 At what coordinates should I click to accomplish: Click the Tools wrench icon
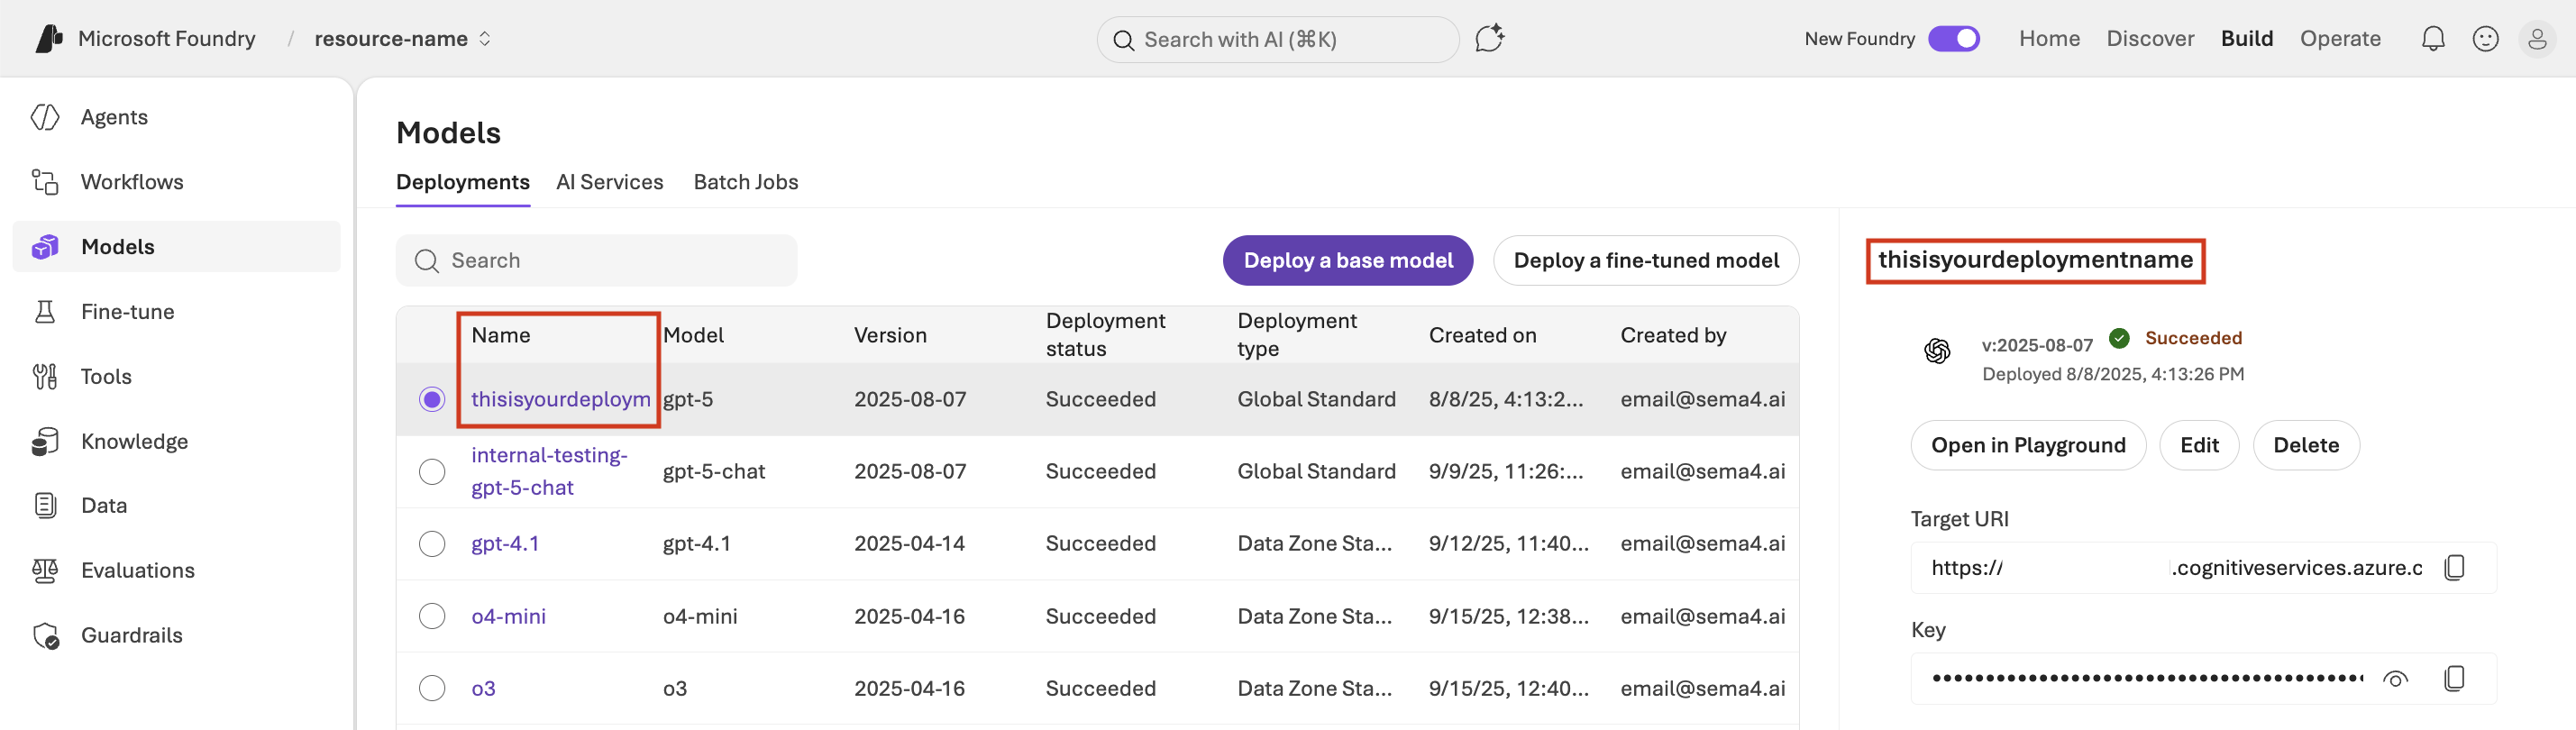[45, 377]
